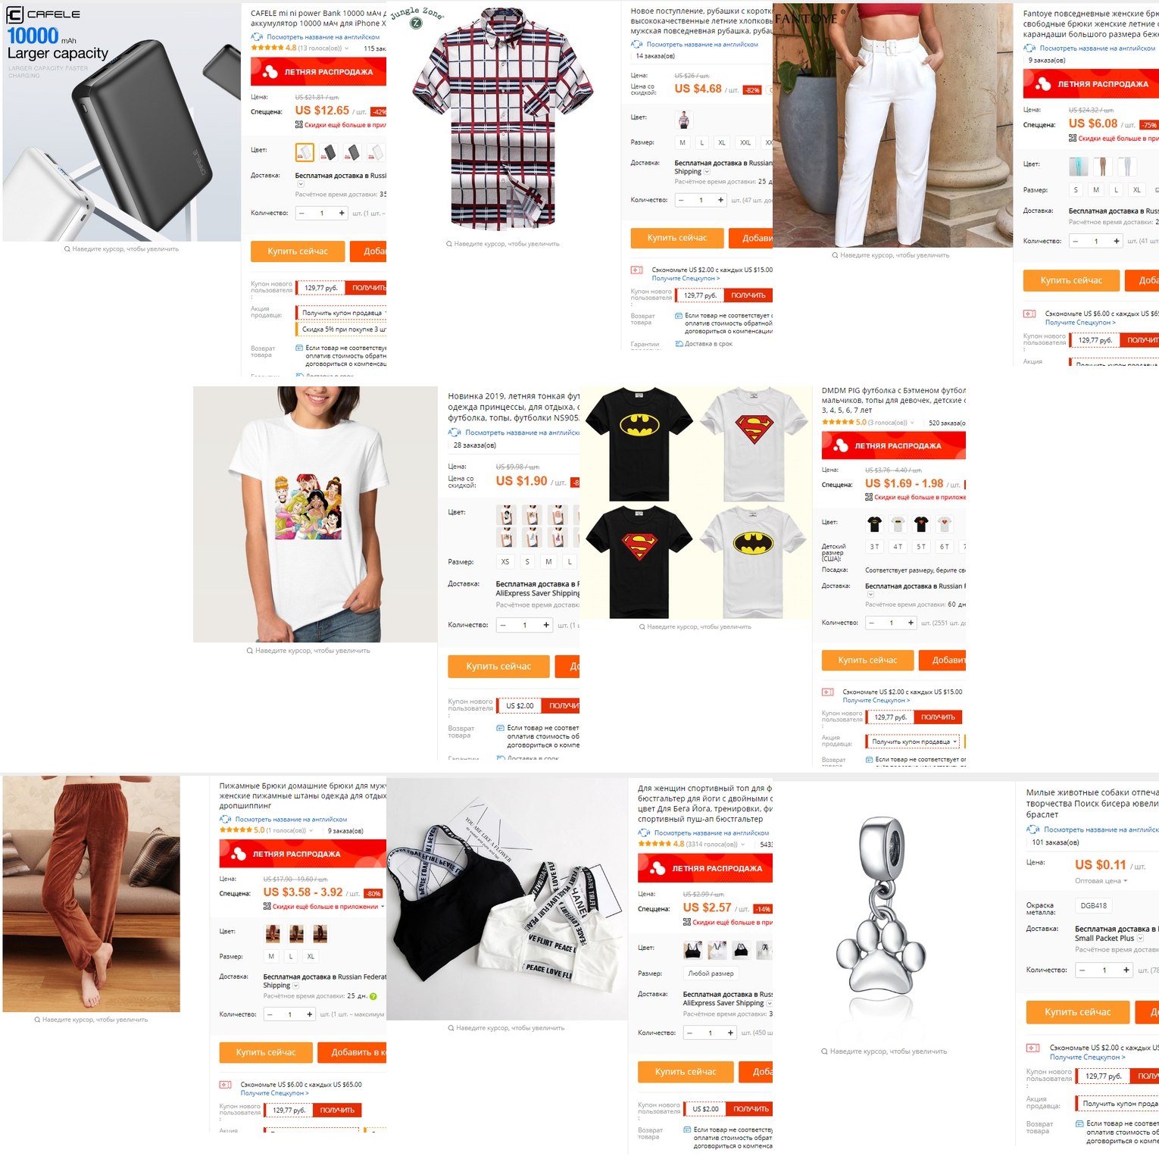The image size is (1159, 1159).
Task: Select DGB418 metal color for paw charm
Action: coord(1093,905)
